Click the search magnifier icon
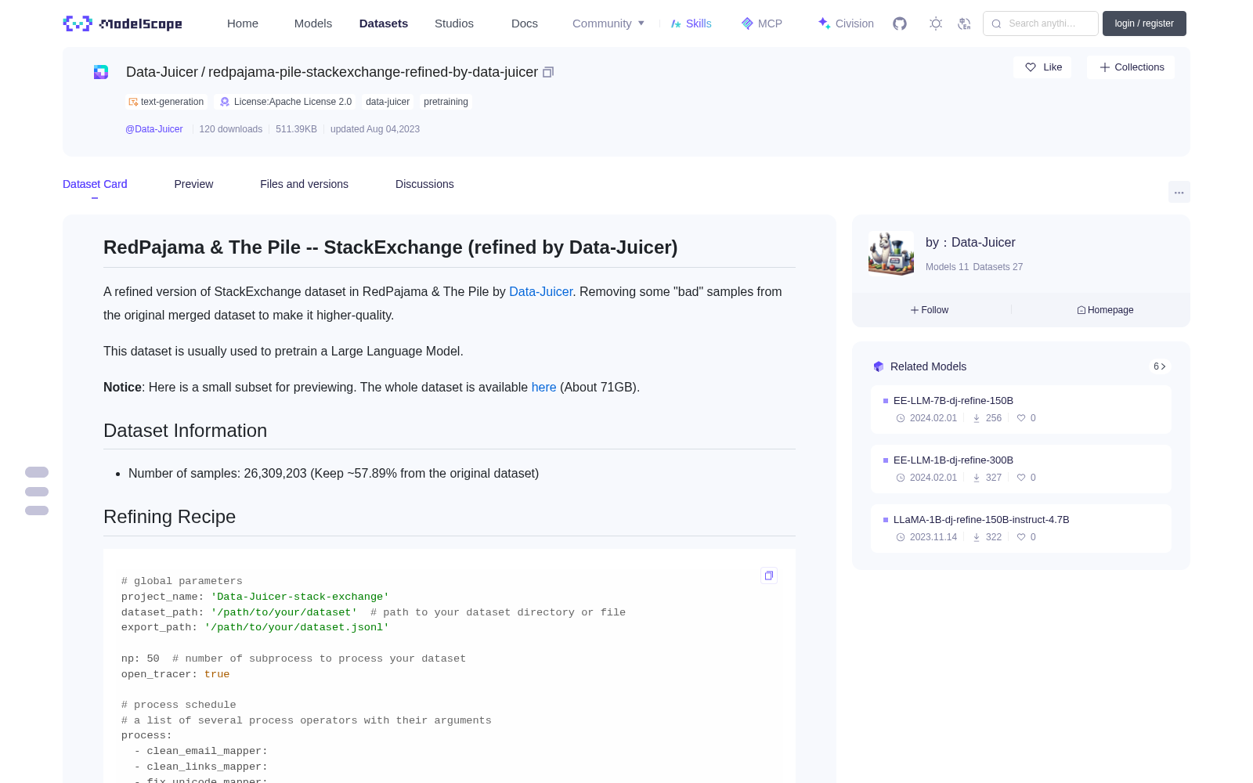 (x=996, y=23)
